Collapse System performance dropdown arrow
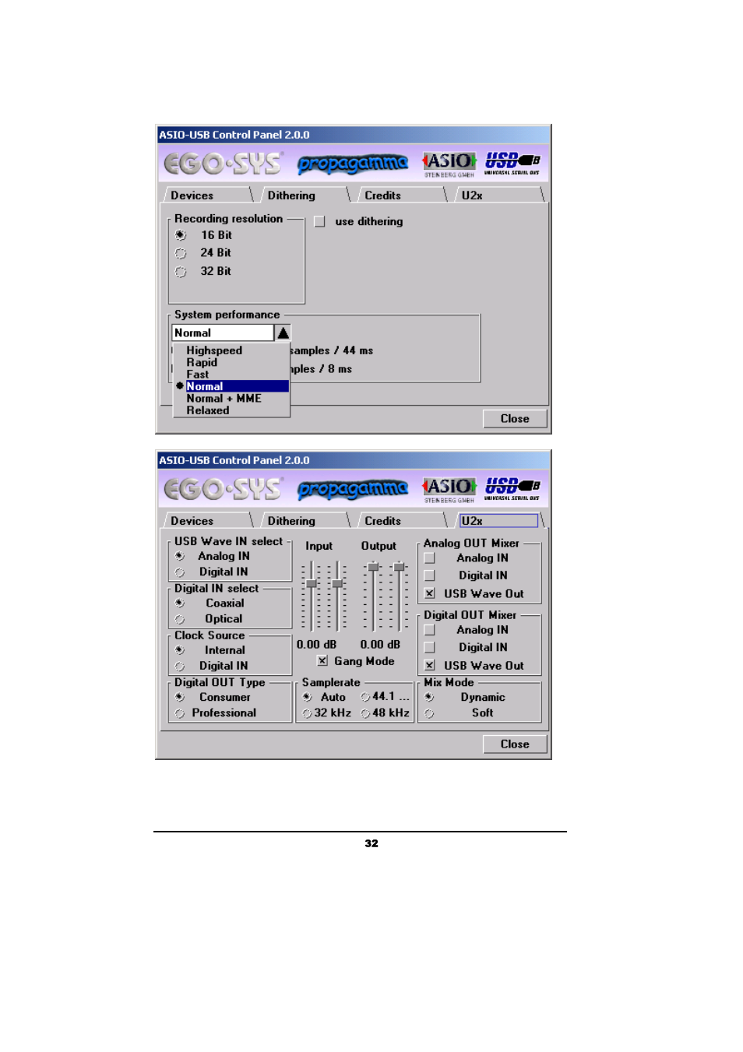The width and height of the screenshot is (743, 1052). click(283, 333)
